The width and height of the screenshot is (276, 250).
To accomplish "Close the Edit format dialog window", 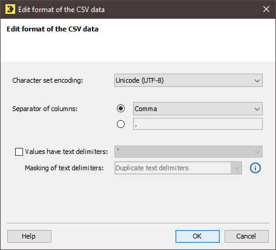I will 266,9.
